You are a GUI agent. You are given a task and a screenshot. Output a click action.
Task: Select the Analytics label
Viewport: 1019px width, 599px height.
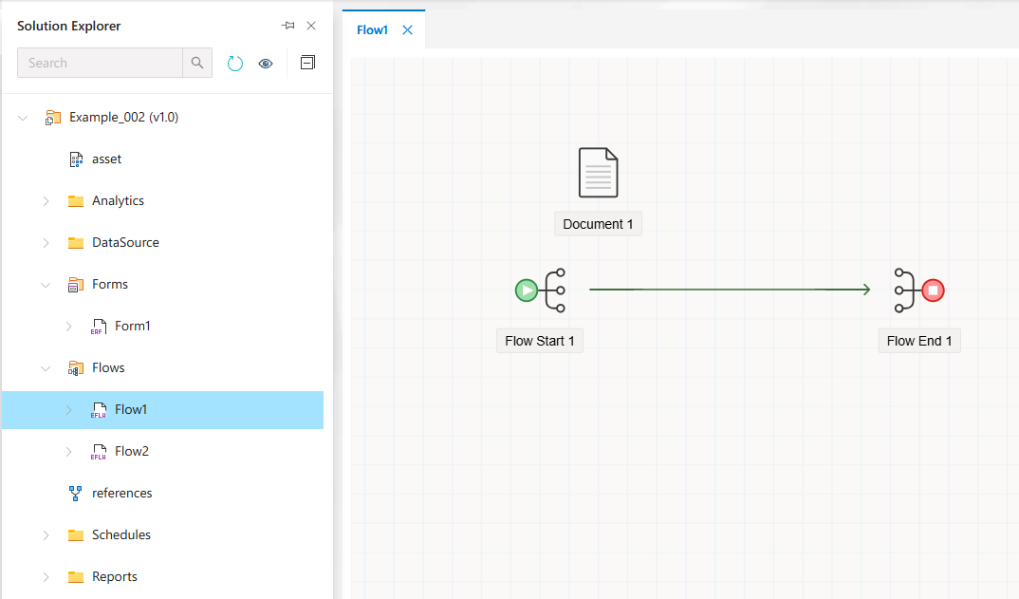(x=118, y=200)
